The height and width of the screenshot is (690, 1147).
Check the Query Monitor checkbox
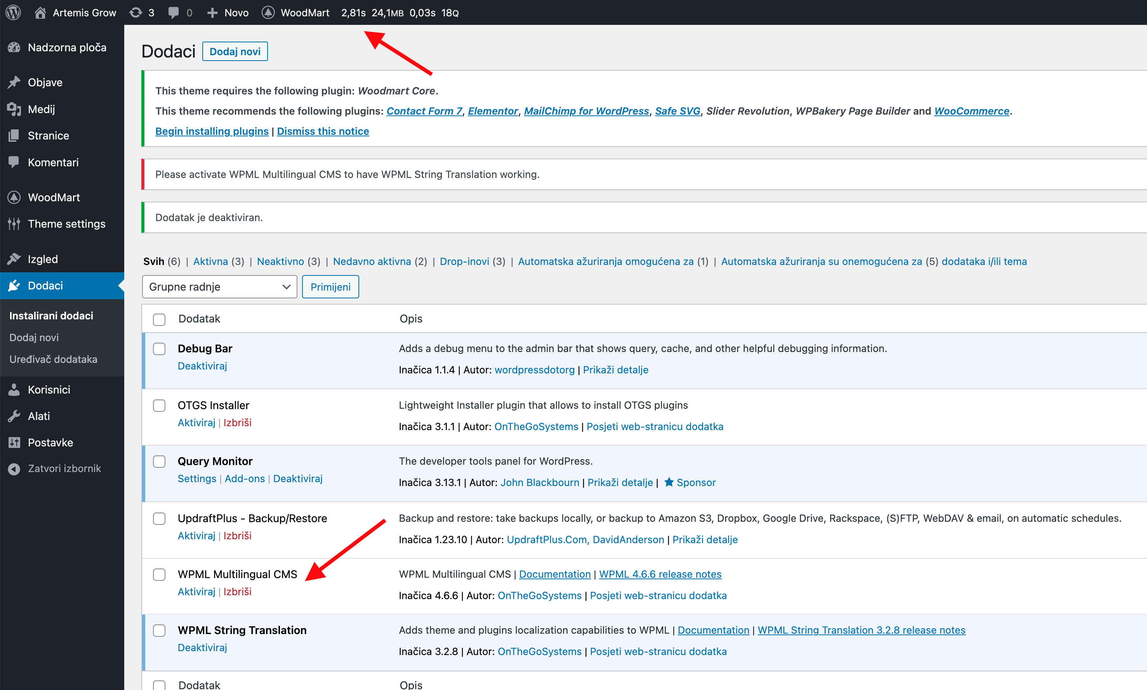(x=159, y=461)
